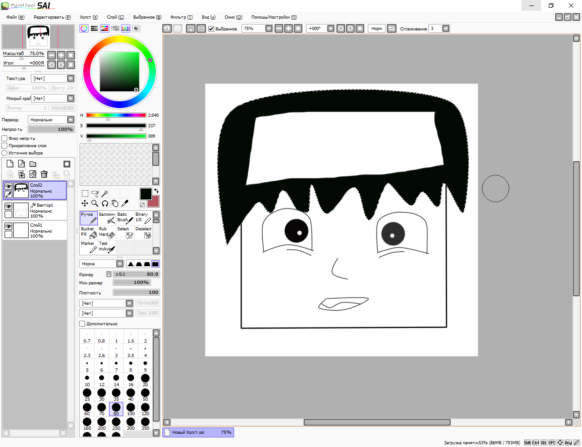Select brush size 80 preset

(x=116, y=409)
